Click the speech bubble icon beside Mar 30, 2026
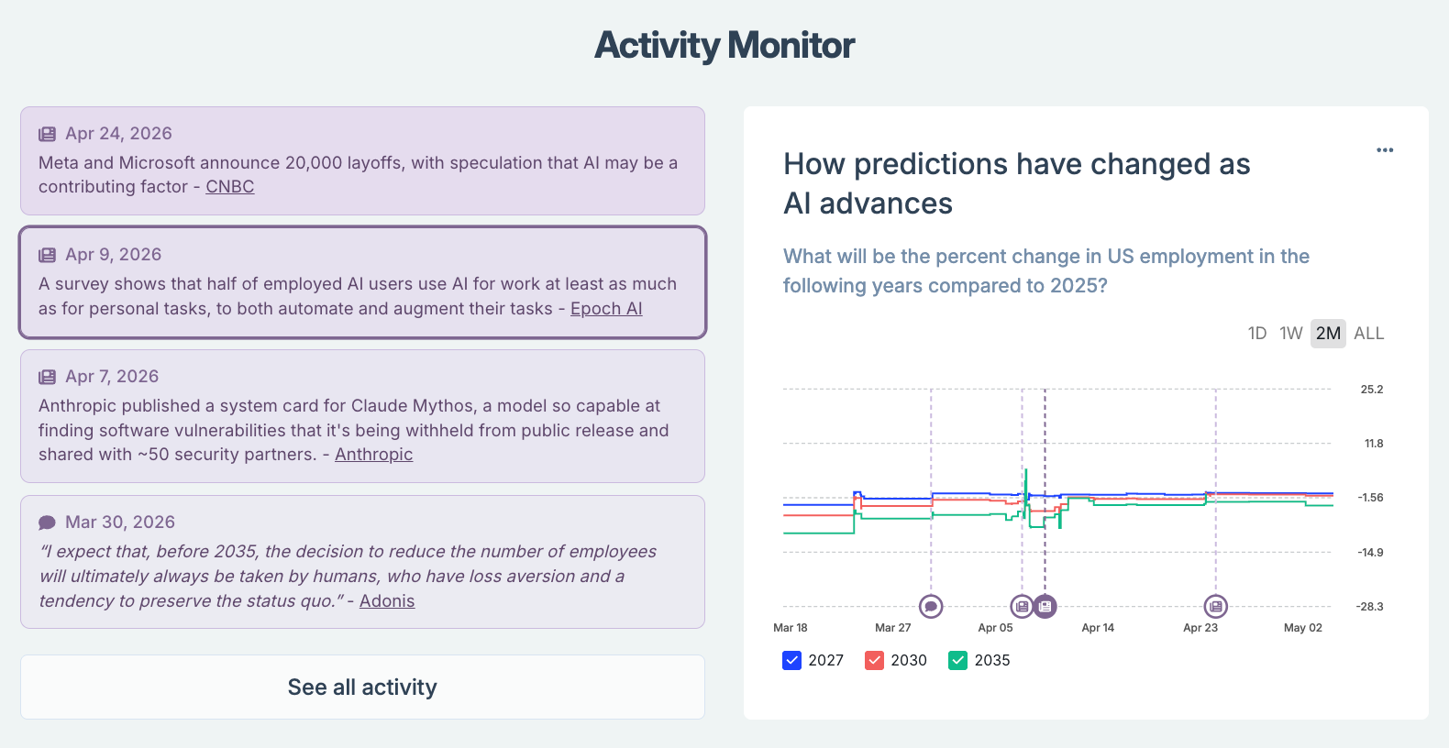Image resolution: width=1449 pixels, height=748 pixels. click(47, 522)
